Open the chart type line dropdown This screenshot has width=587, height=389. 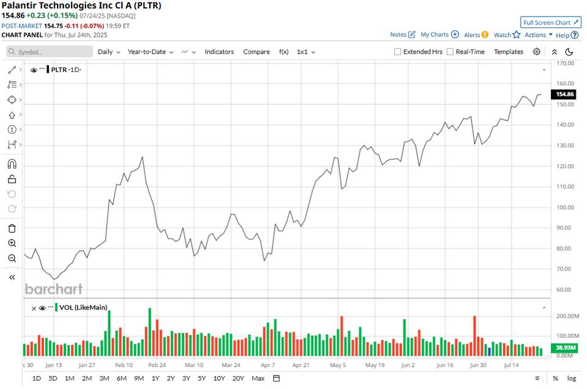click(188, 52)
